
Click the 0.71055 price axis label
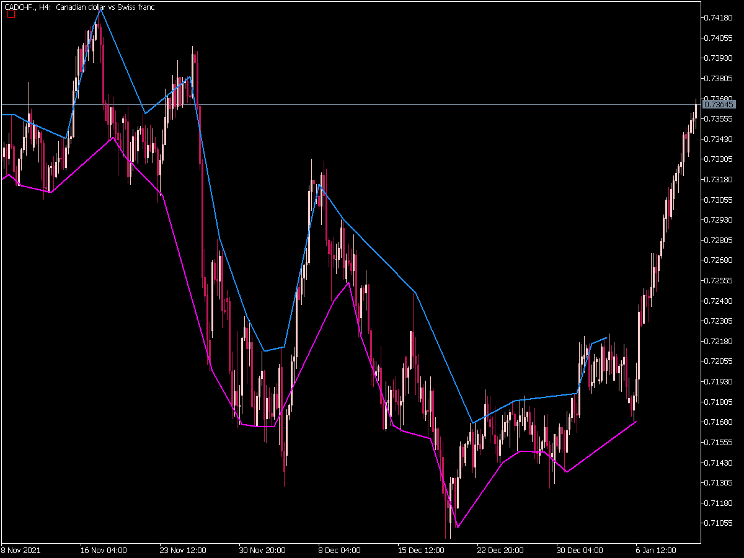tap(719, 523)
